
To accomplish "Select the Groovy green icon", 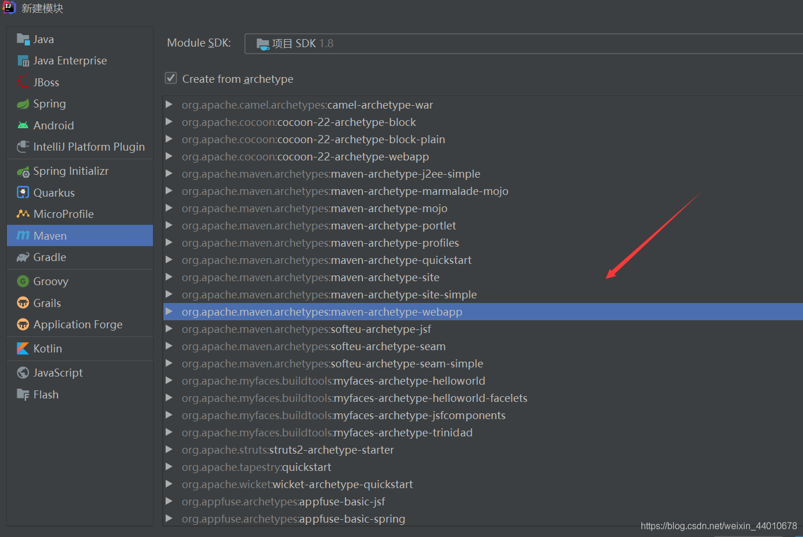I will 23,281.
